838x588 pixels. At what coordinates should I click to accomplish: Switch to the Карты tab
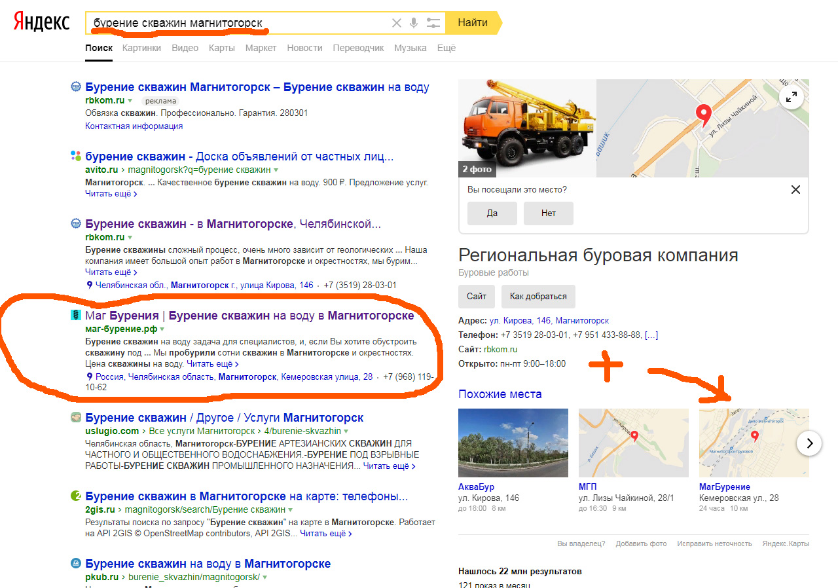tap(222, 48)
